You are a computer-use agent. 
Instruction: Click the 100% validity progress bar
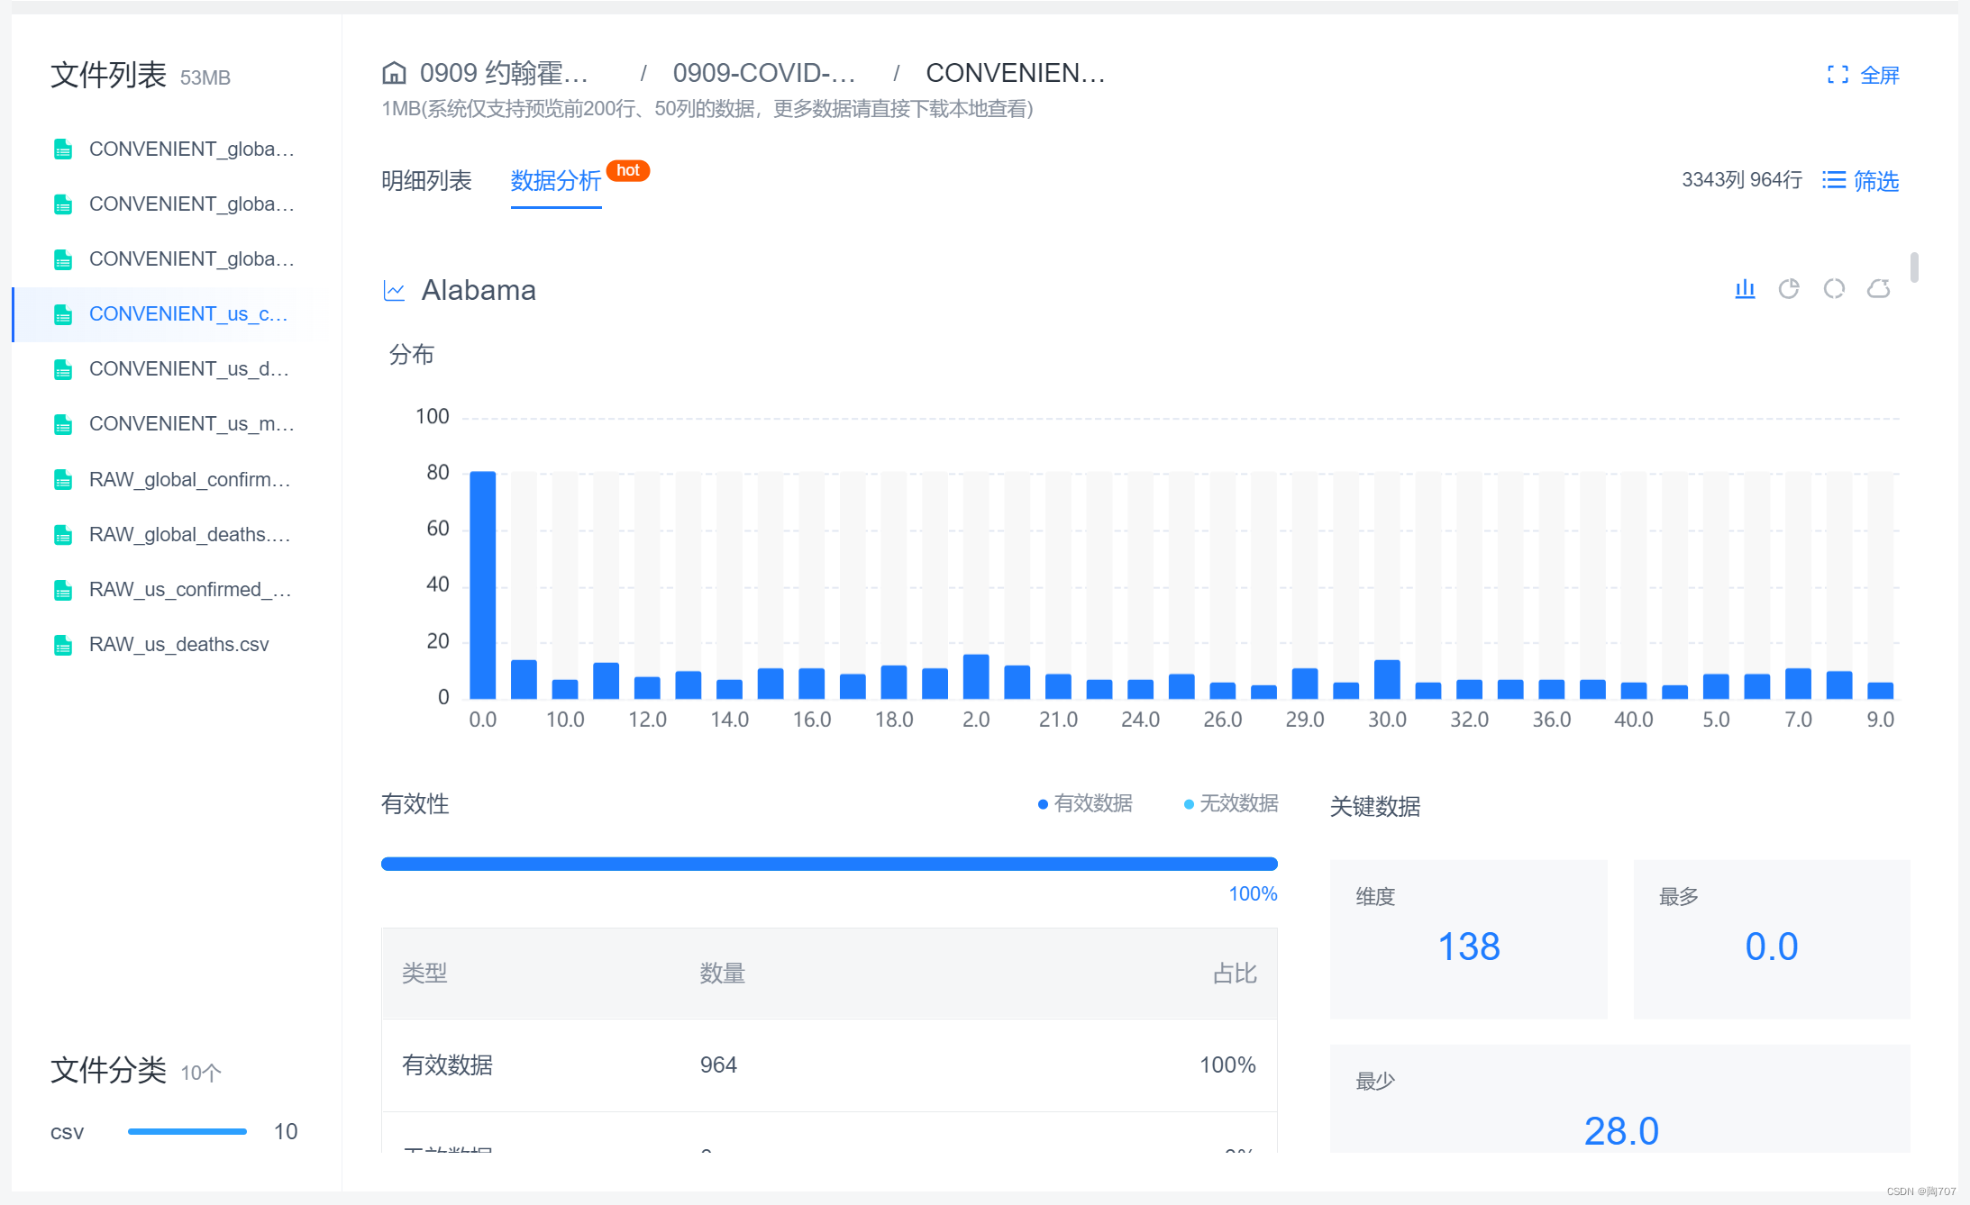829,864
